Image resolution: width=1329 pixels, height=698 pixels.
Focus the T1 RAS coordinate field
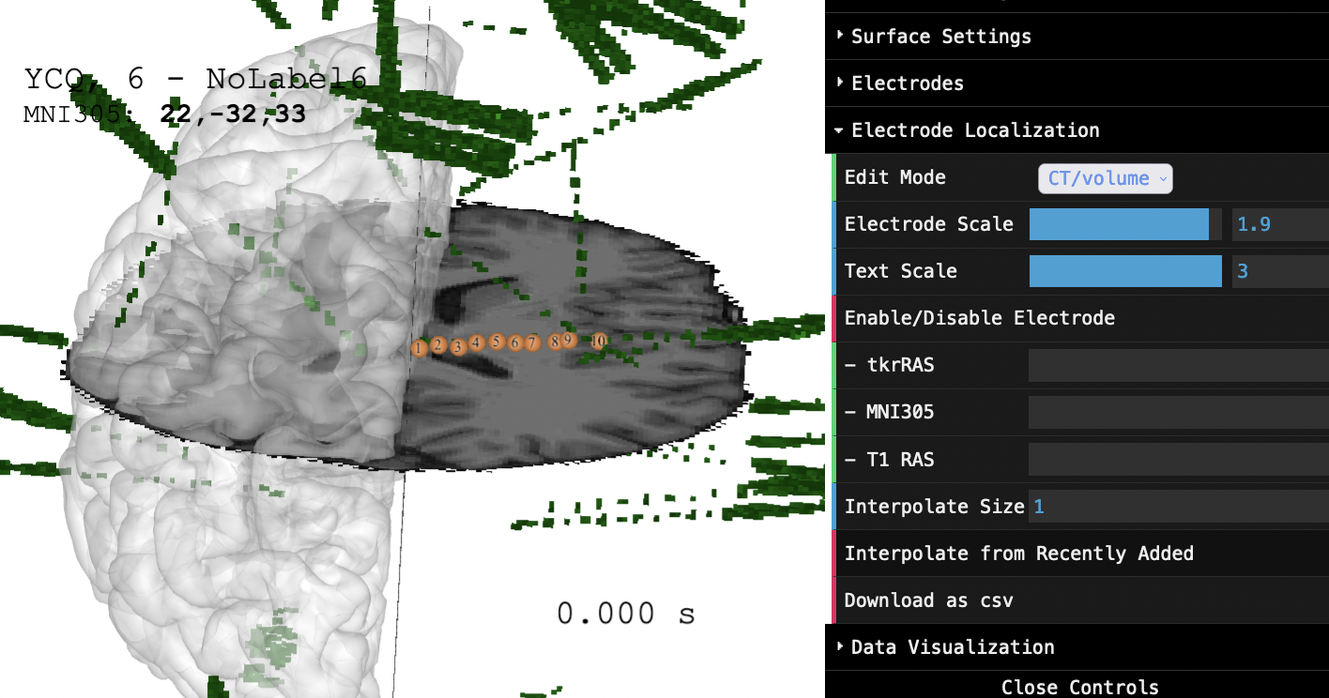pos(1177,460)
